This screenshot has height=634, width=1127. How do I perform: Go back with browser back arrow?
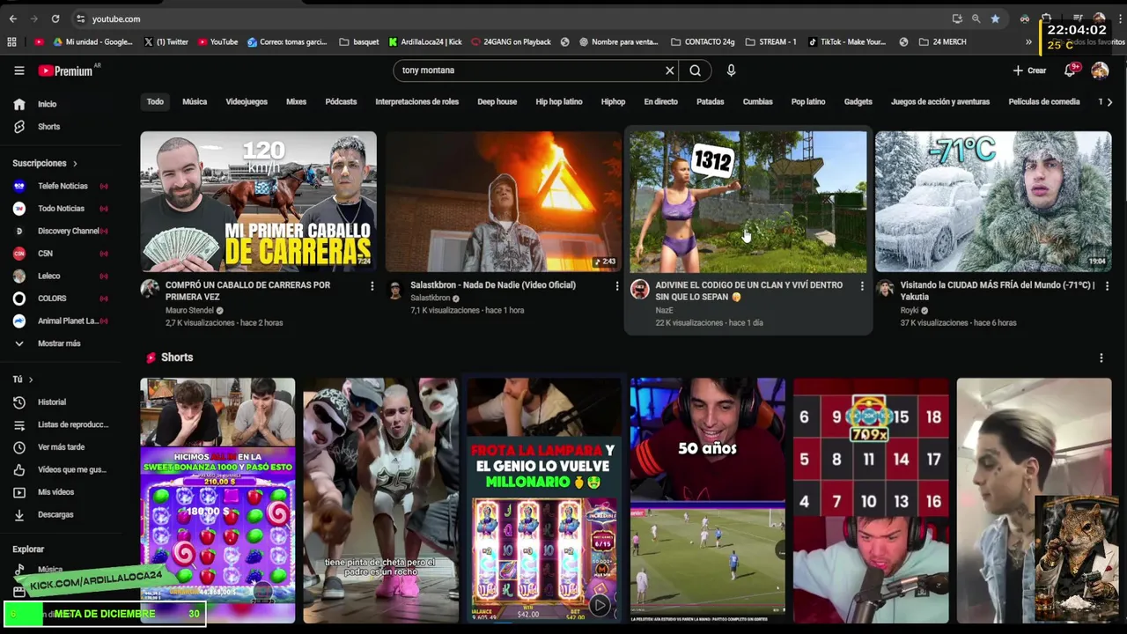point(12,18)
